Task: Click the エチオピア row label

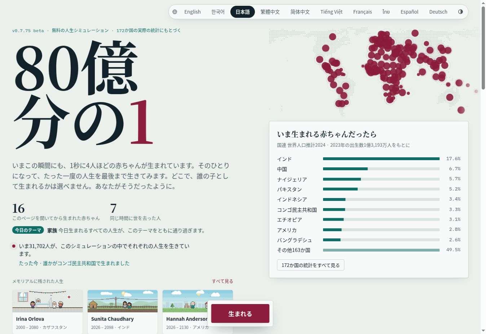Action: click(290, 220)
